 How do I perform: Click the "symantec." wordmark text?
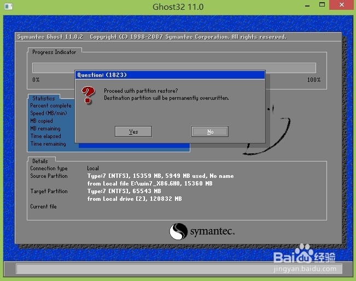(212, 231)
